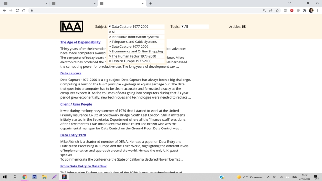Image resolution: width=322 pixels, height=181 pixels.
Task: Open a new browser tab
Action: click(151, 3)
